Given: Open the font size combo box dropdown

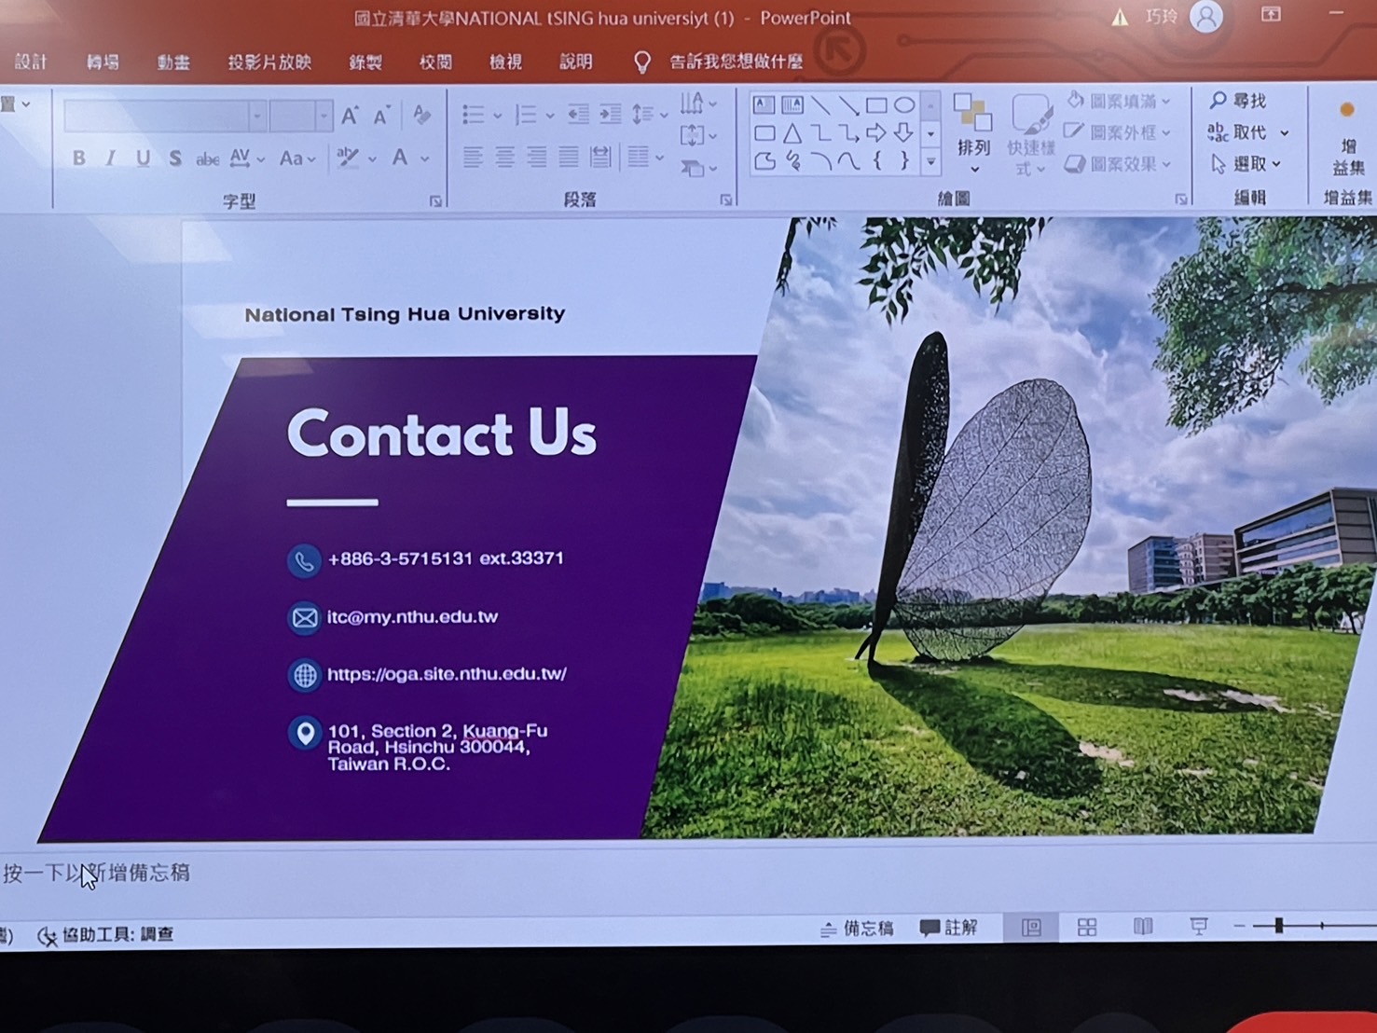Looking at the screenshot, I should [324, 117].
